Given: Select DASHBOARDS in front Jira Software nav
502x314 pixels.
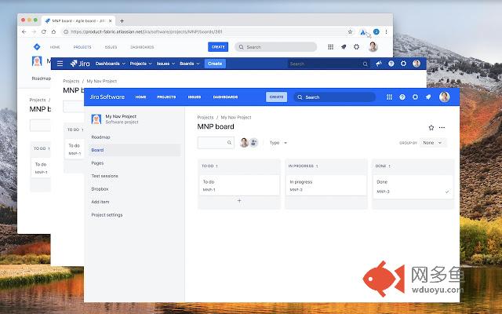Looking at the screenshot, I should pyautogui.click(x=225, y=97).
